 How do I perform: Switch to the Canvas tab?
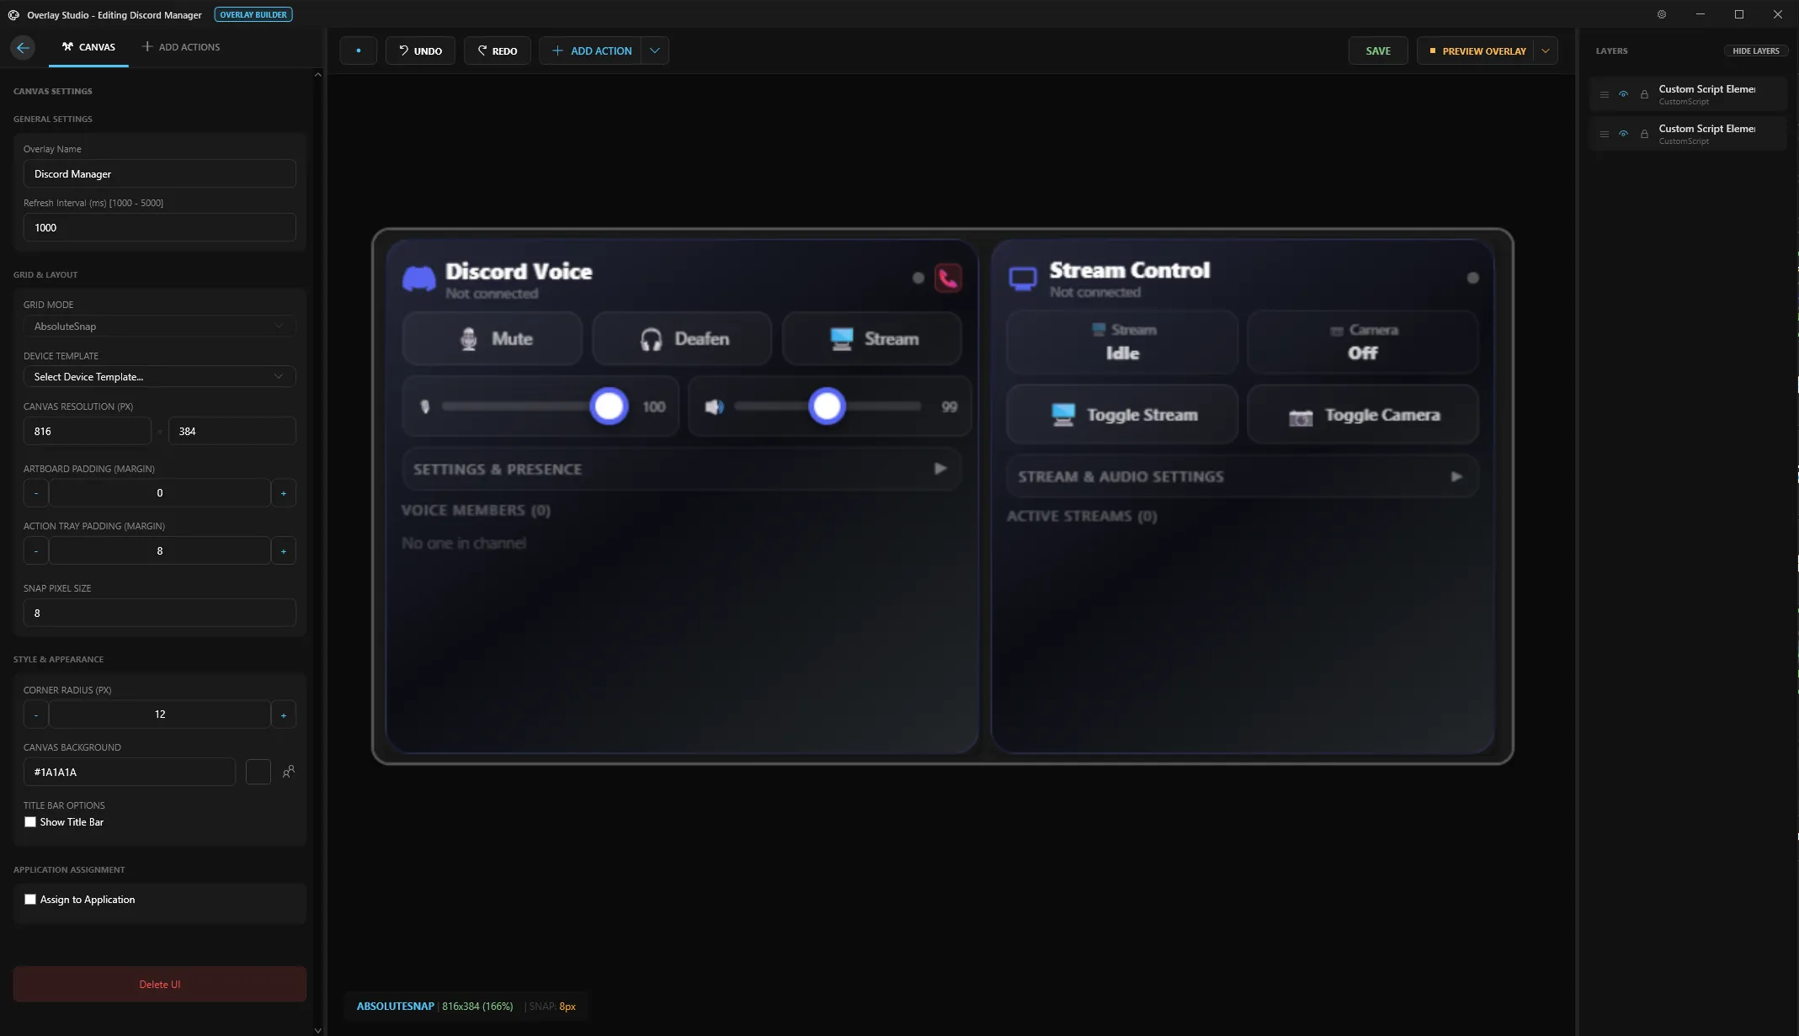pos(88,47)
